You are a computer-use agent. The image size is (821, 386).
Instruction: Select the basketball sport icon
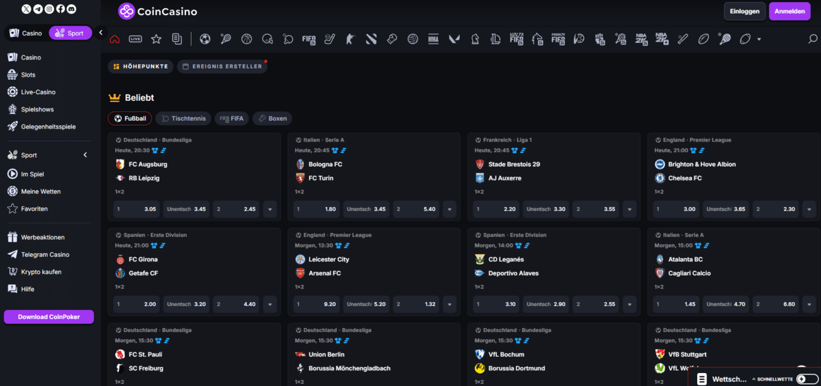246,39
